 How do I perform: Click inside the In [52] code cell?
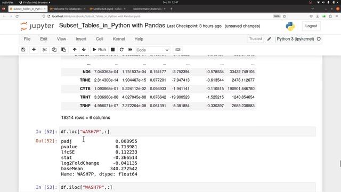[187, 132]
